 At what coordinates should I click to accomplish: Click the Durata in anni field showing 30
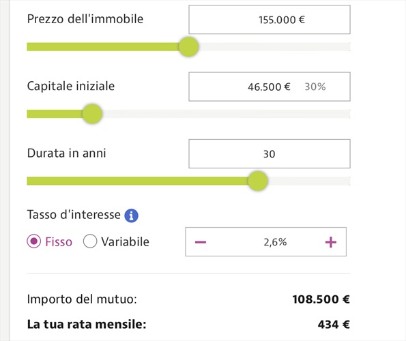coord(270,153)
